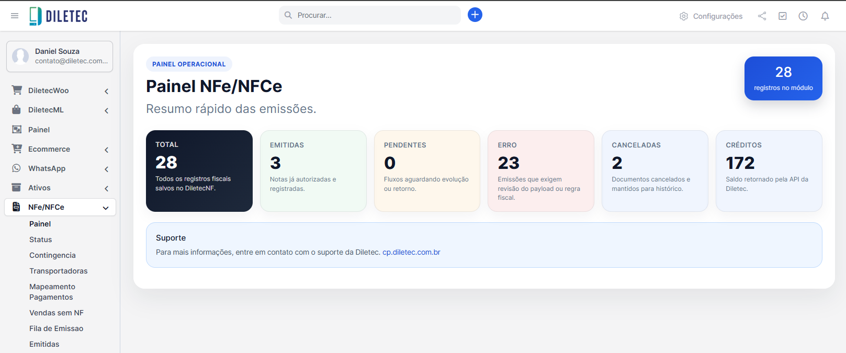Image resolution: width=846 pixels, height=353 pixels.
Task: Click the 28 registros no módulo badge
Action: [783, 78]
